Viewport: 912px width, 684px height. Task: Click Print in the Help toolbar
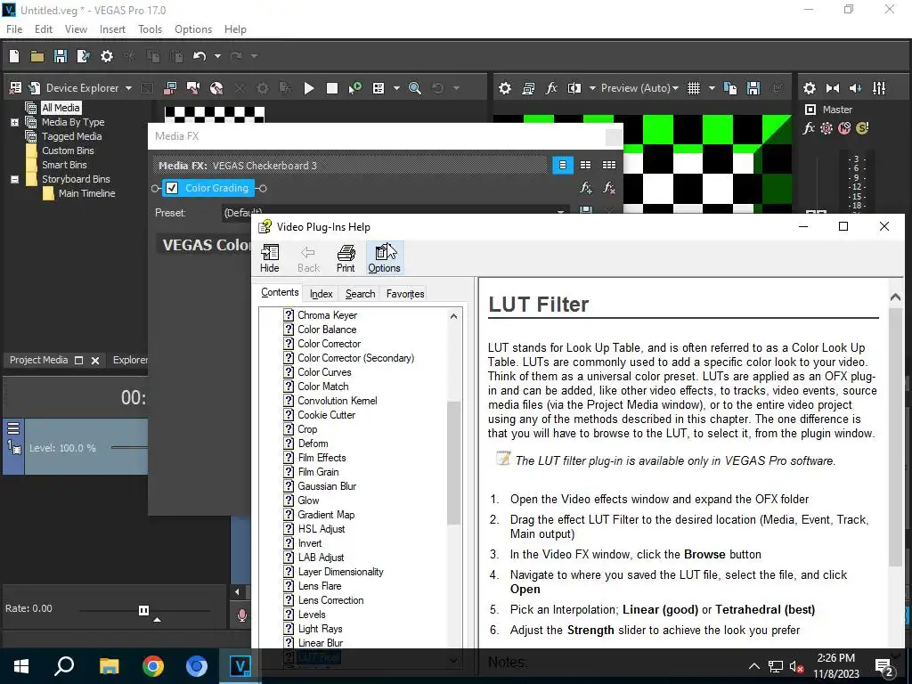tap(346, 258)
